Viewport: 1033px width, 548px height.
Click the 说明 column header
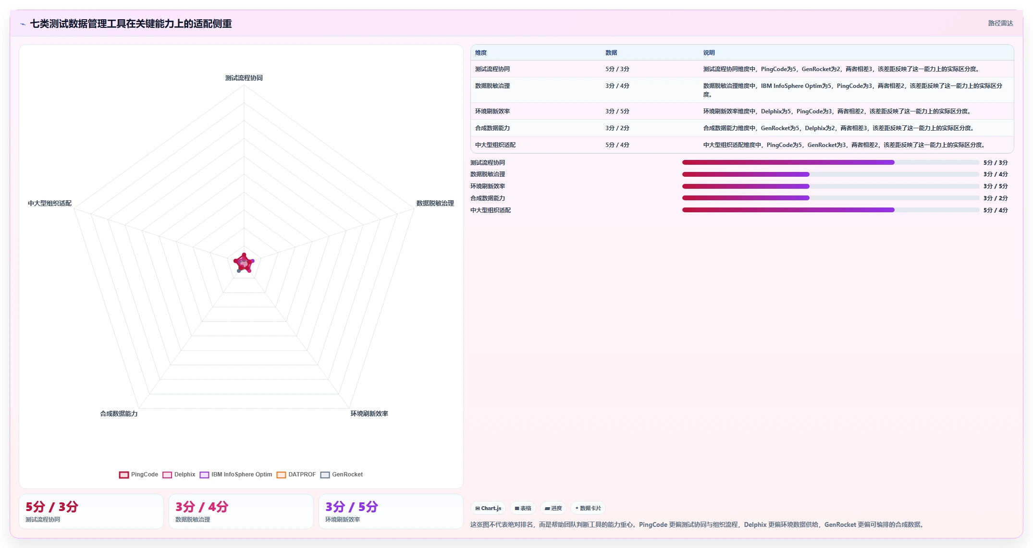point(709,53)
